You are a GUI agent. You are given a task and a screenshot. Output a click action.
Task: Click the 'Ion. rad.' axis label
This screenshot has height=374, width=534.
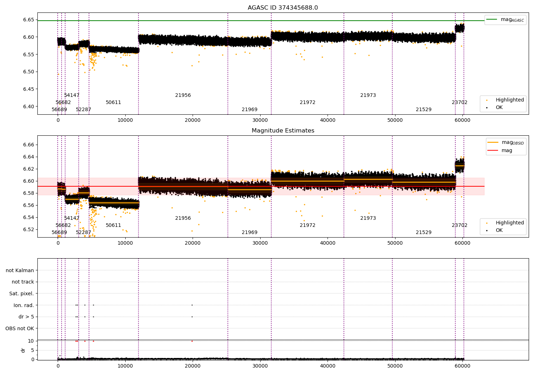(24, 305)
